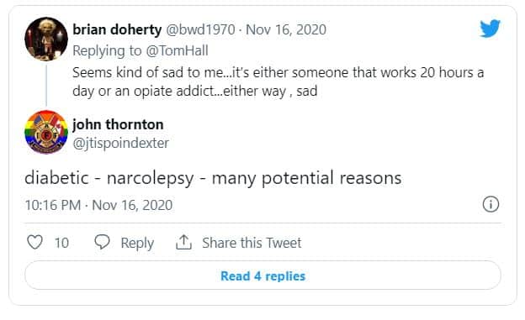
Task: Open the @bwd1970 handle link
Action: click(x=200, y=29)
